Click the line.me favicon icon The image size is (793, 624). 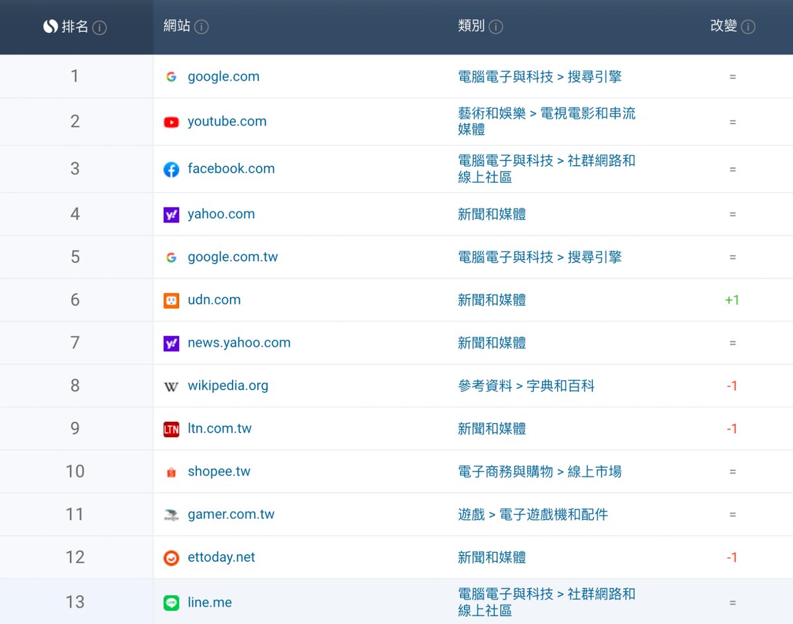point(171,603)
